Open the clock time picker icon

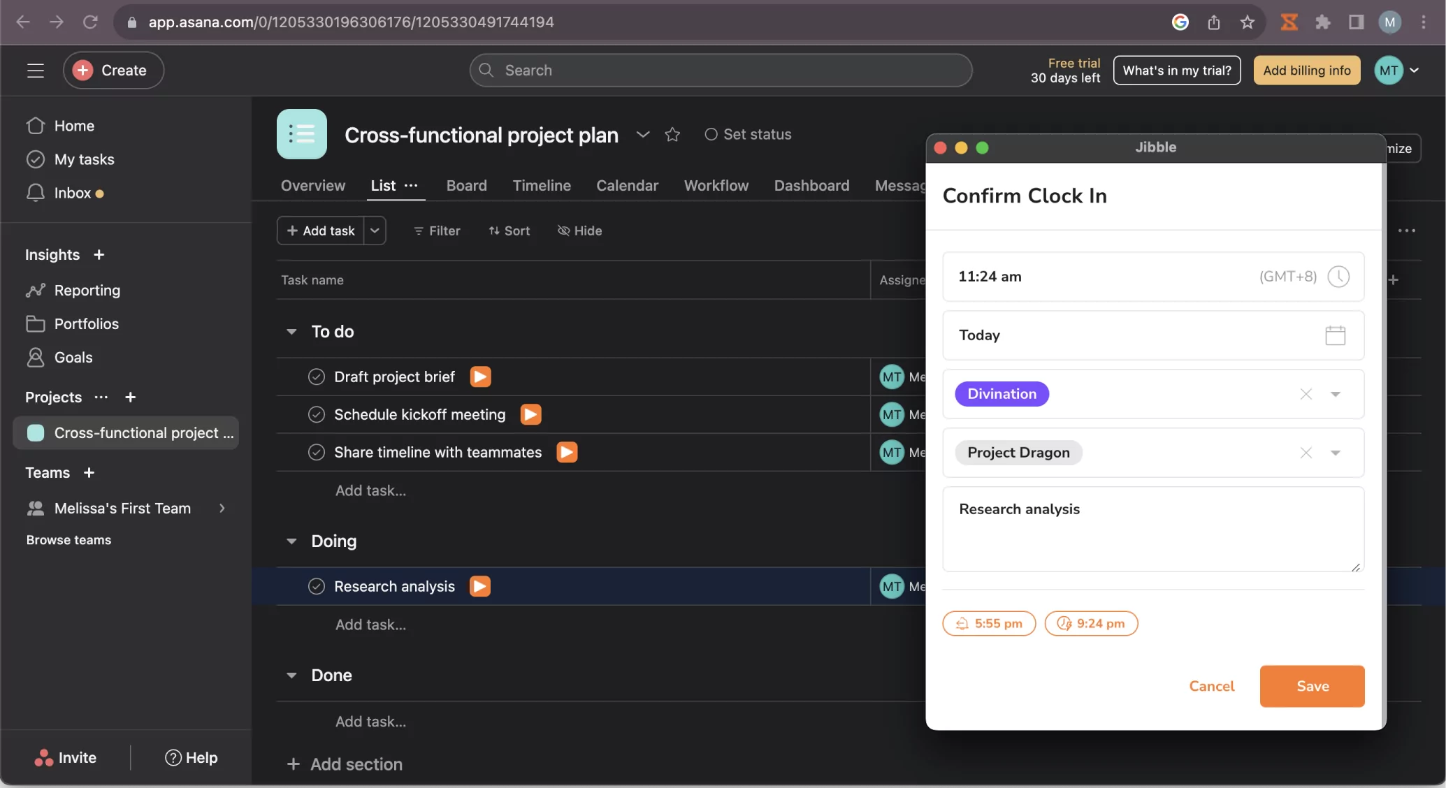(1338, 277)
